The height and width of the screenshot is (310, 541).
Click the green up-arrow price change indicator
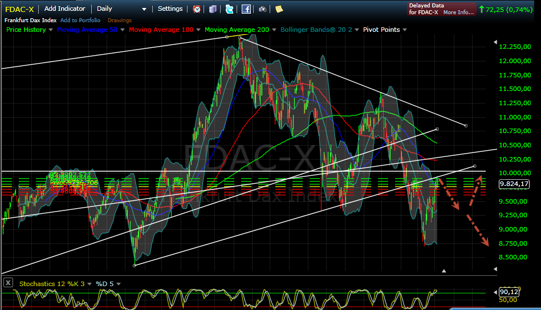[x=482, y=10]
